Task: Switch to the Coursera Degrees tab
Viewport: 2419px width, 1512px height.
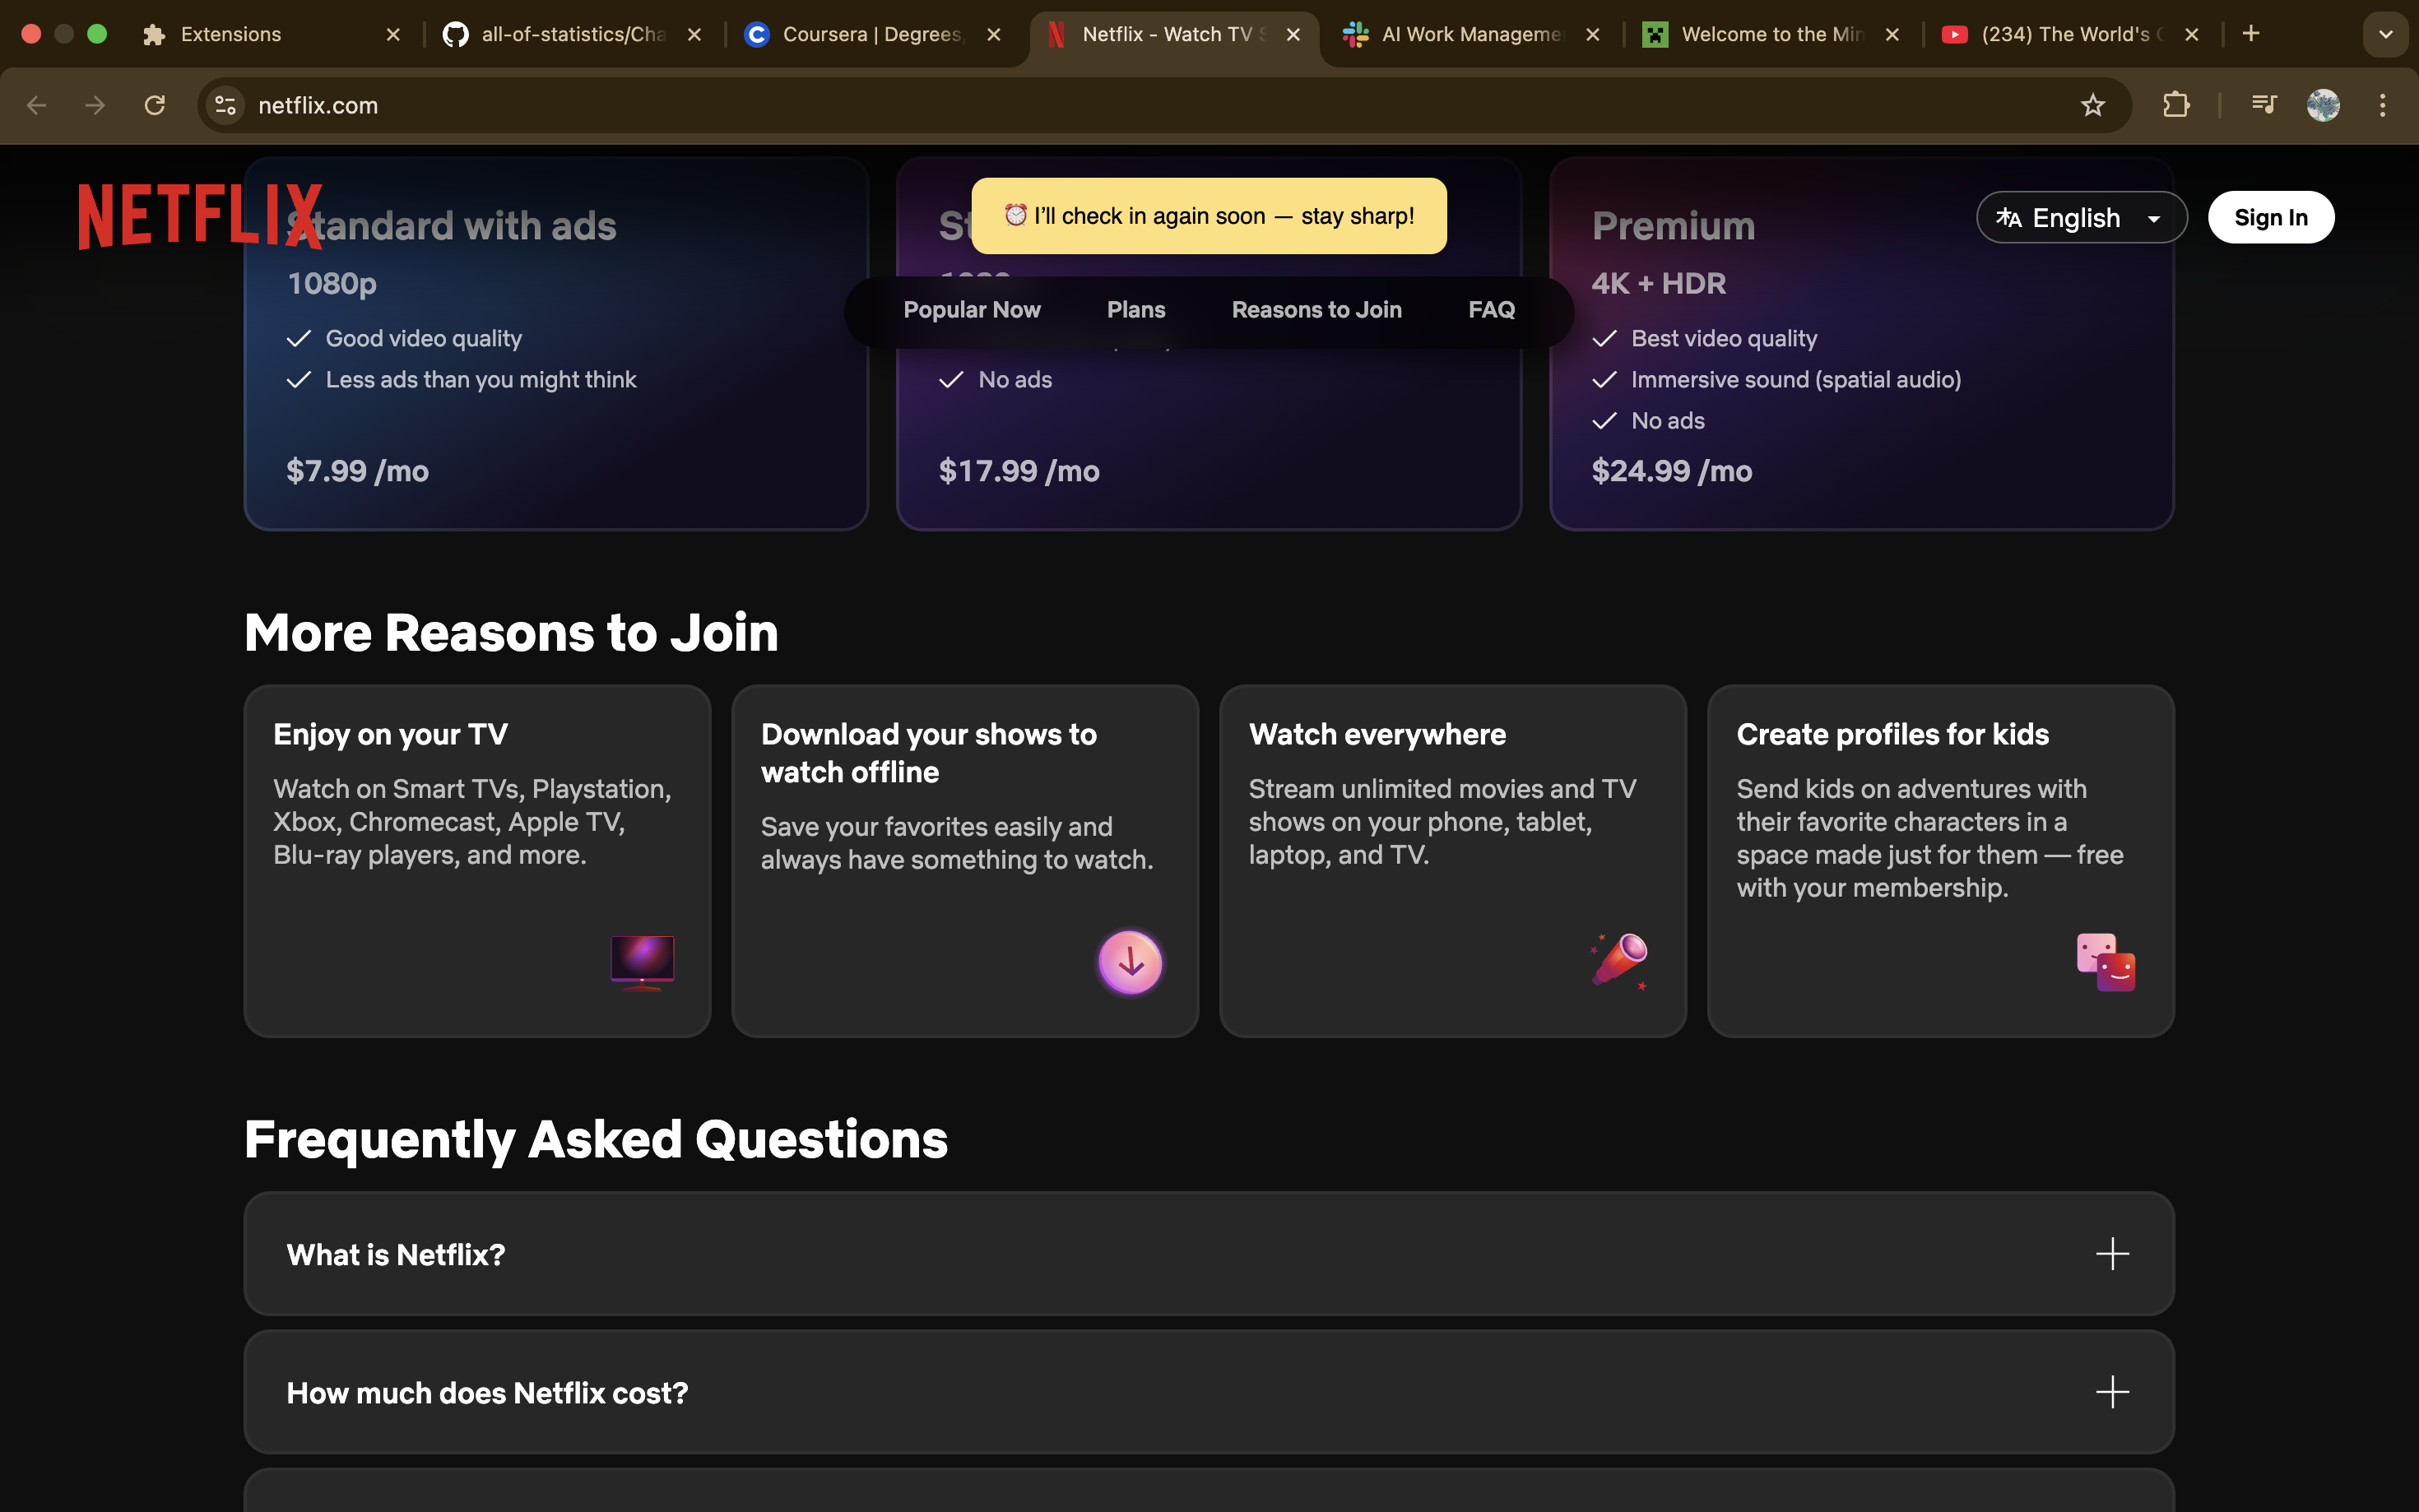Action: click(x=870, y=34)
